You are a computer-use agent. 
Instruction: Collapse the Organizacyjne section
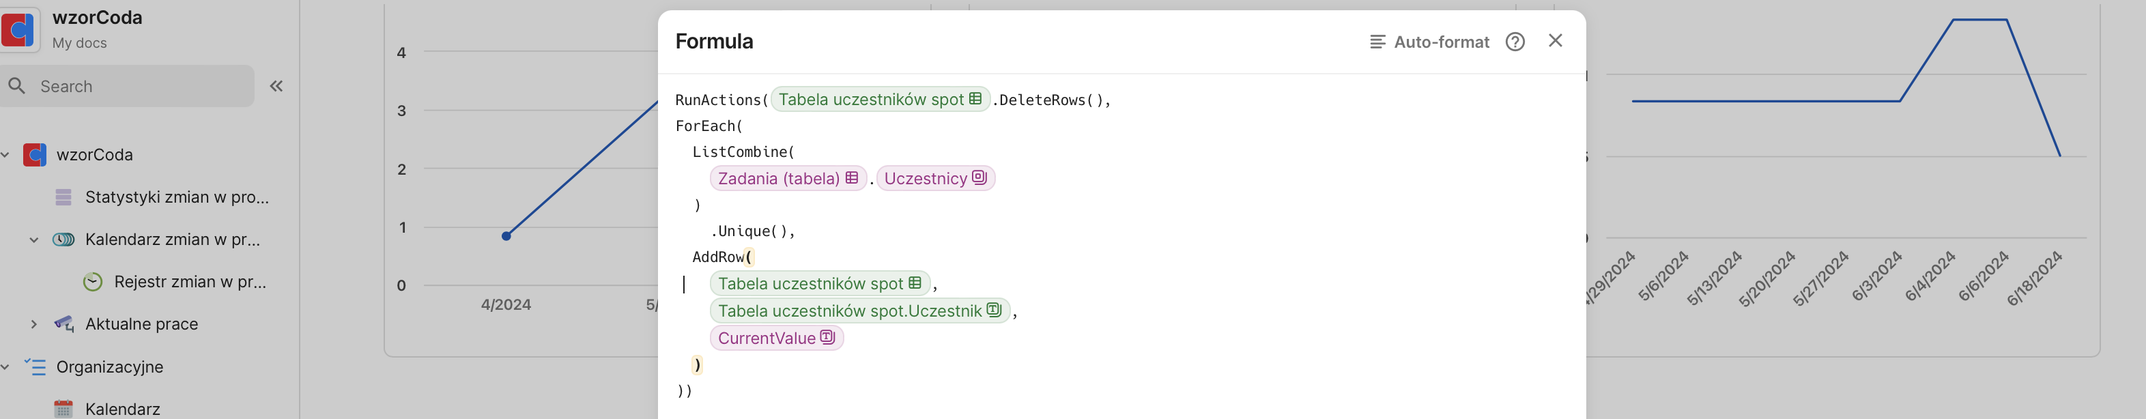coord(5,366)
